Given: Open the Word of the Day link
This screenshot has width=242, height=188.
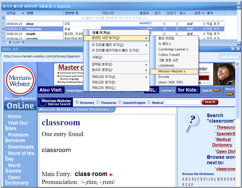Looking at the screenshot, I should [19, 156].
